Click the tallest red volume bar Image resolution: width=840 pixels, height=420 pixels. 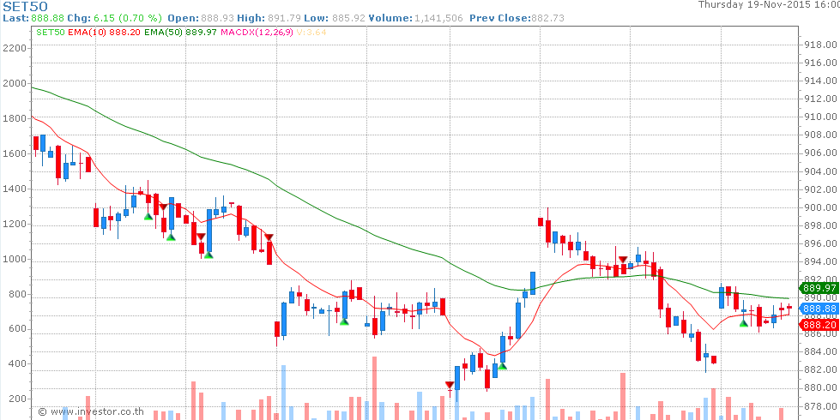[x=374, y=388]
